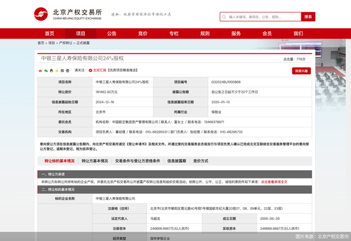Click the transfer price 181462.92万元
Viewport: 351px width, 241px height.
coord(107,92)
